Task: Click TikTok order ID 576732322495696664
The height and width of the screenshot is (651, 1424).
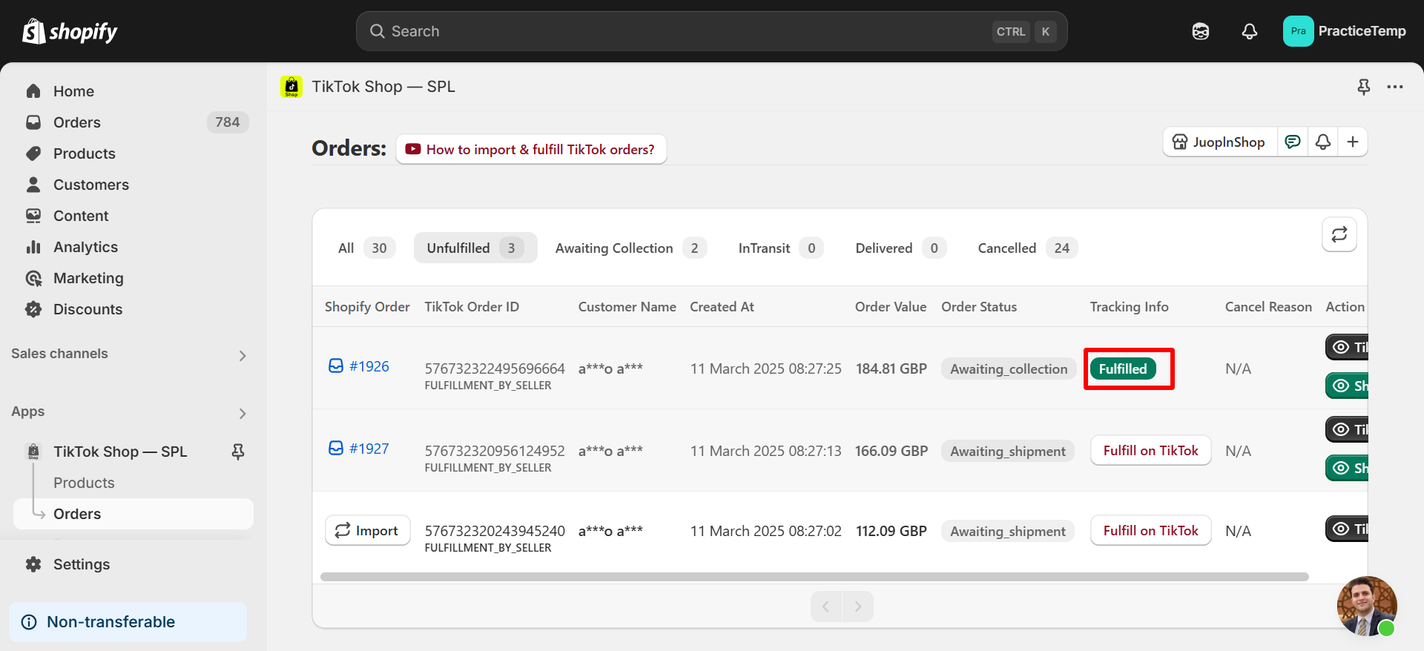Action: 495,369
